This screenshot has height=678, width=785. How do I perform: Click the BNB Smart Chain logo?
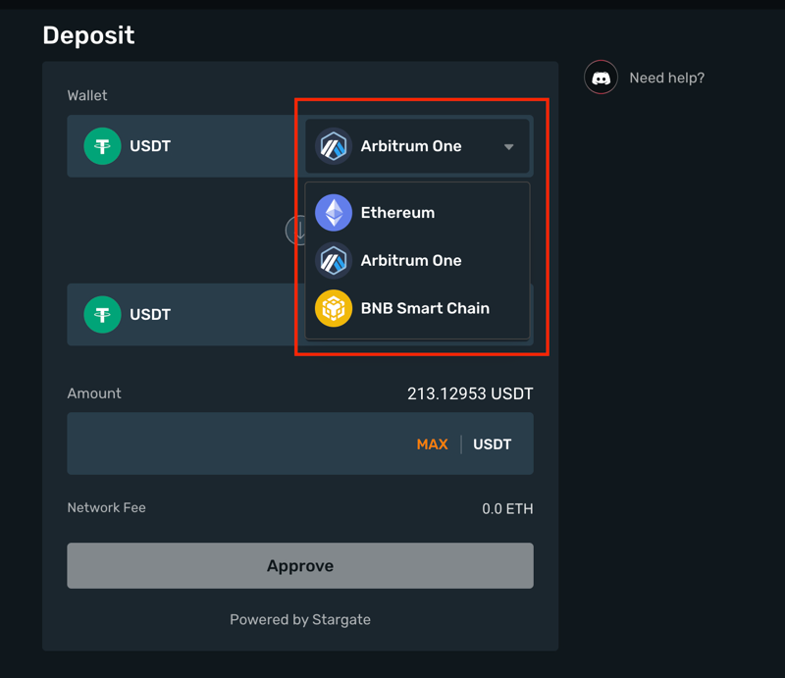(x=334, y=308)
